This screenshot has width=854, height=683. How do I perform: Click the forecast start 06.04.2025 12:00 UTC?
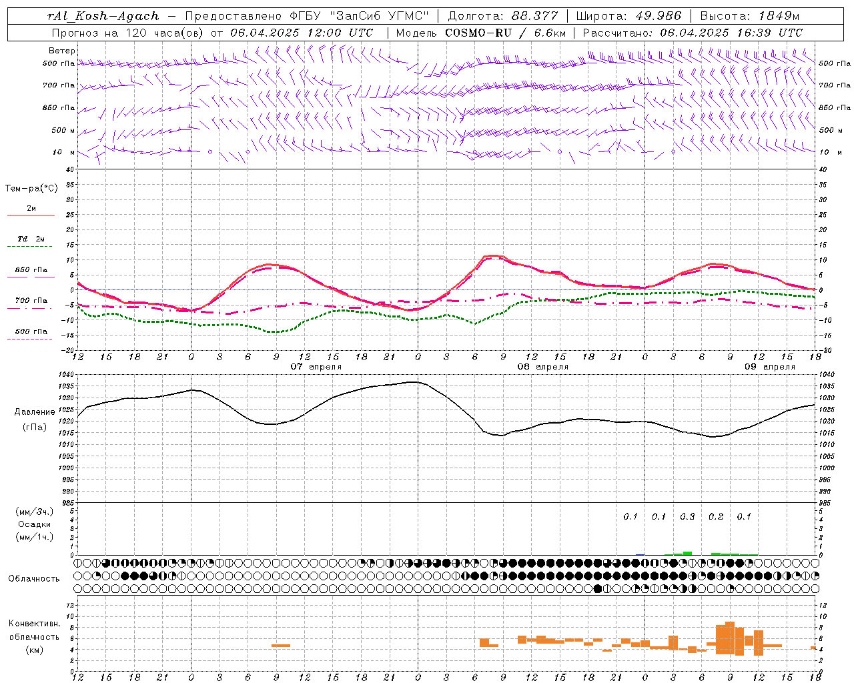(302, 33)
